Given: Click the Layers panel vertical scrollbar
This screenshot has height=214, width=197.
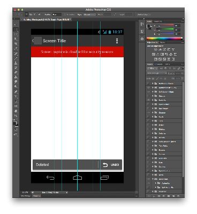Looking at the screenshot, I should tap(183, 129).
